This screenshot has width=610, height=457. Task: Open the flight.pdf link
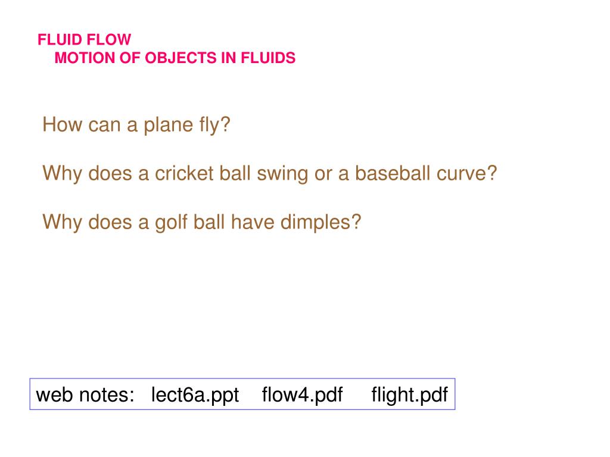[x=410, y=395]
